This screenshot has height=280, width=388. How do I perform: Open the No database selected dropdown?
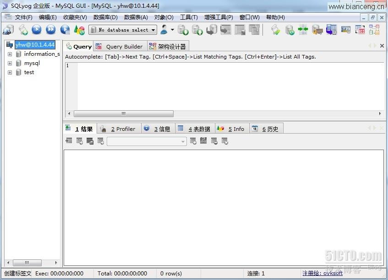(x=123, y=30)
